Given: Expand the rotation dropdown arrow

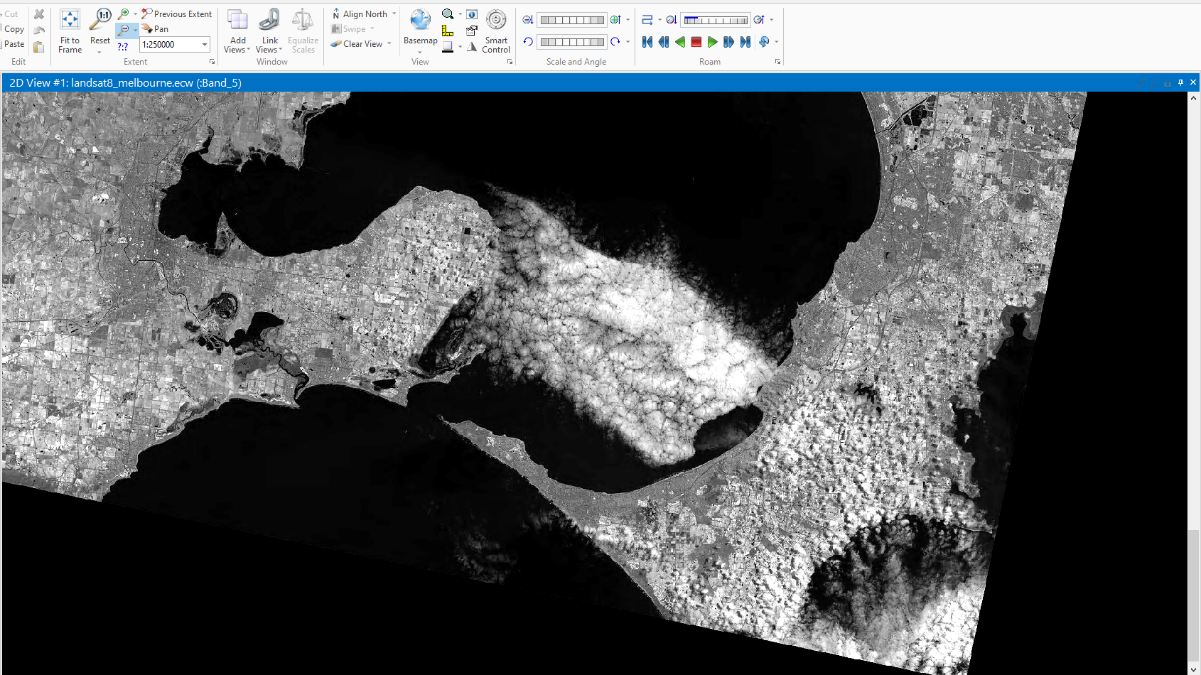Looking at the screenshot, I should [x=628, y=42].
